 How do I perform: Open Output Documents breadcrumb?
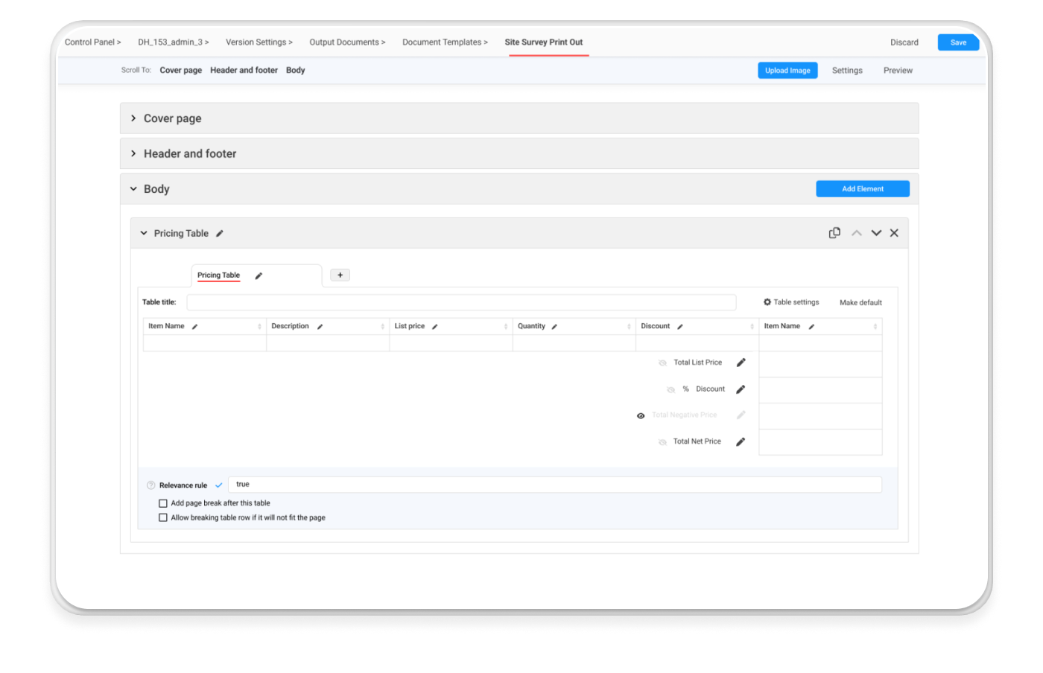pos(347,42)
